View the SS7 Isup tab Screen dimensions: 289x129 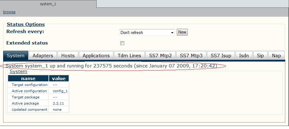click(221, 56)
